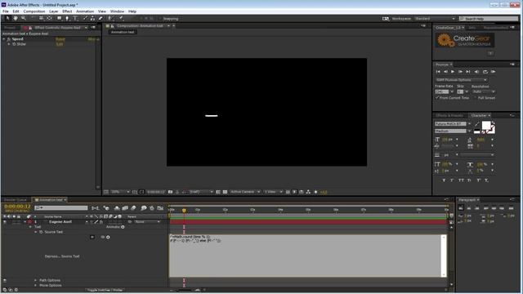Switch to Render Queue tab
Image resolution: width=523 pixels, height=294 pixels.
coord(16,200)
